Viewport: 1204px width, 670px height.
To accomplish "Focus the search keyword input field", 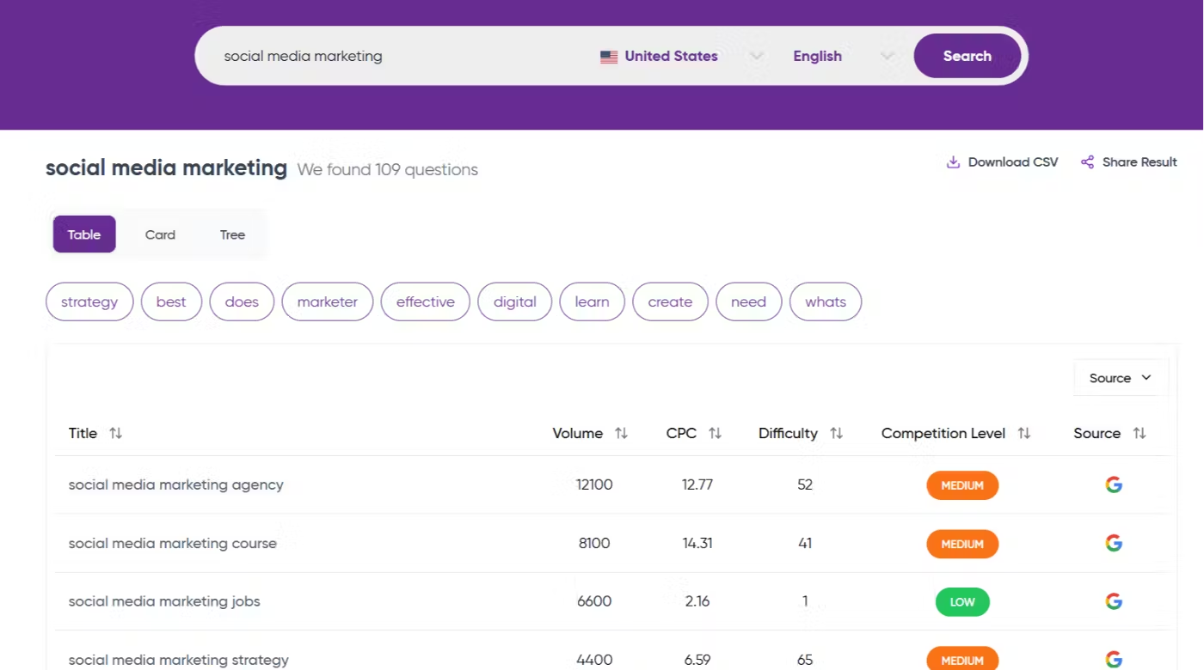I will point(396,56).
